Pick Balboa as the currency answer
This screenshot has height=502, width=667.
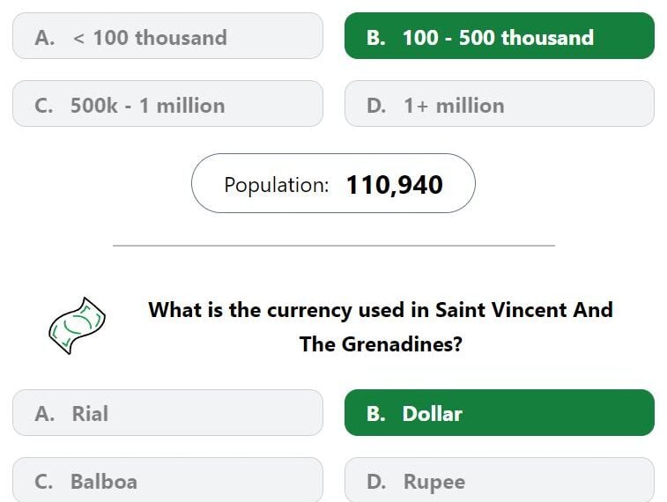(167, 480)
